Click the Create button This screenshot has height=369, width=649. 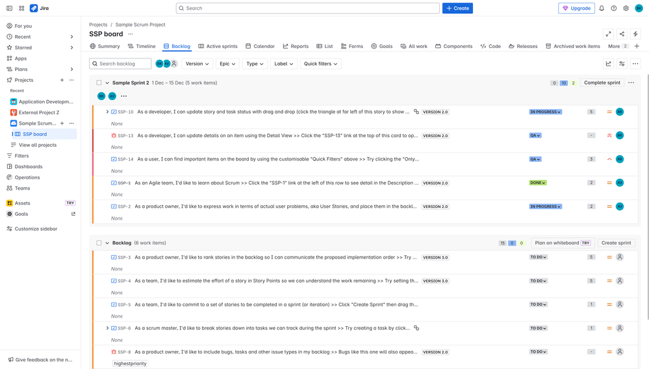(x=457, y=8)
